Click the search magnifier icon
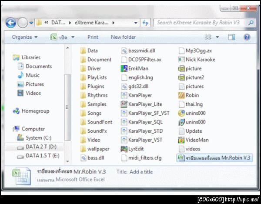This screenshot has width=261, height=204. (251, 23)
